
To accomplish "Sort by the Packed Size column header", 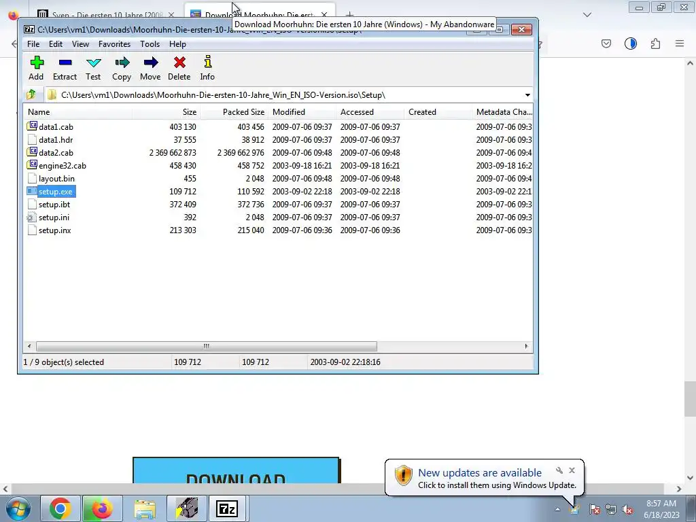I will click(234, 112).
